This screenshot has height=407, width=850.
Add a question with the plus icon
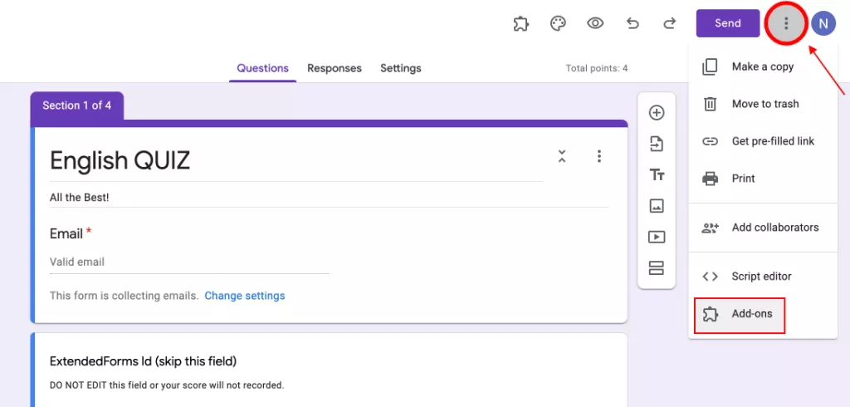657,113
